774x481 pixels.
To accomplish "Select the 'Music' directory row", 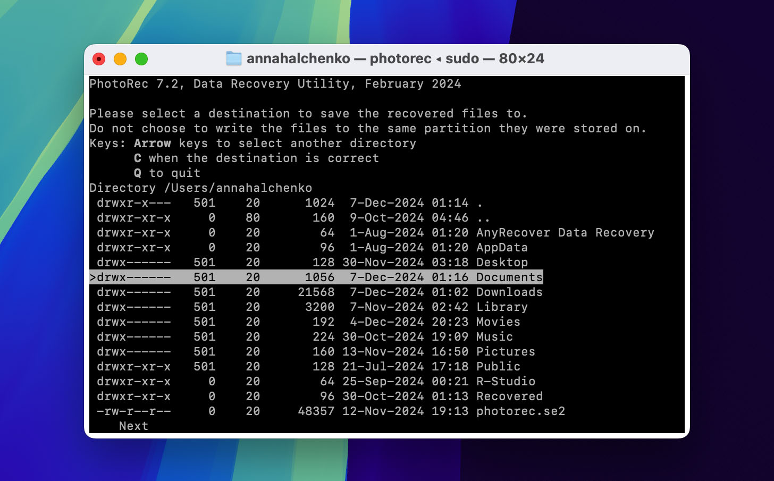I will [x=305, y=337].
